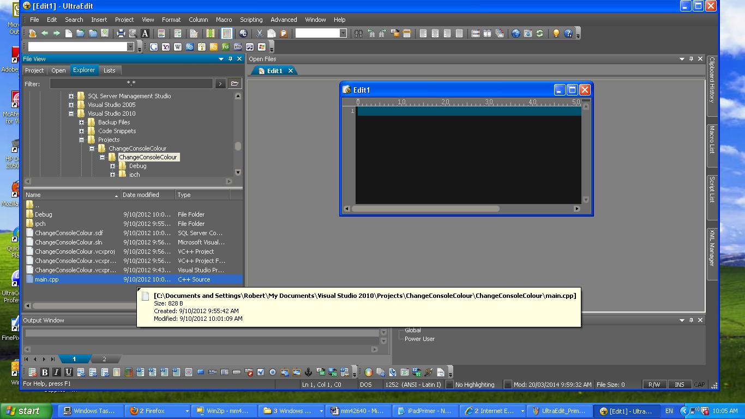The height and width of the screenshot is (419, 745).
Task: Click the Bold B icon in HTML toolbar
Action: coord(45,372)
